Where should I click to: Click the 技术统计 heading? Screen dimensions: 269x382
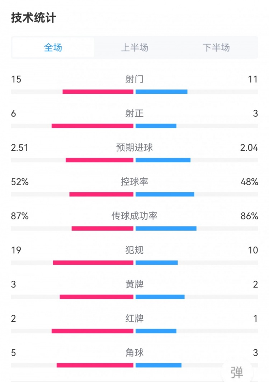tap(34, 18)
